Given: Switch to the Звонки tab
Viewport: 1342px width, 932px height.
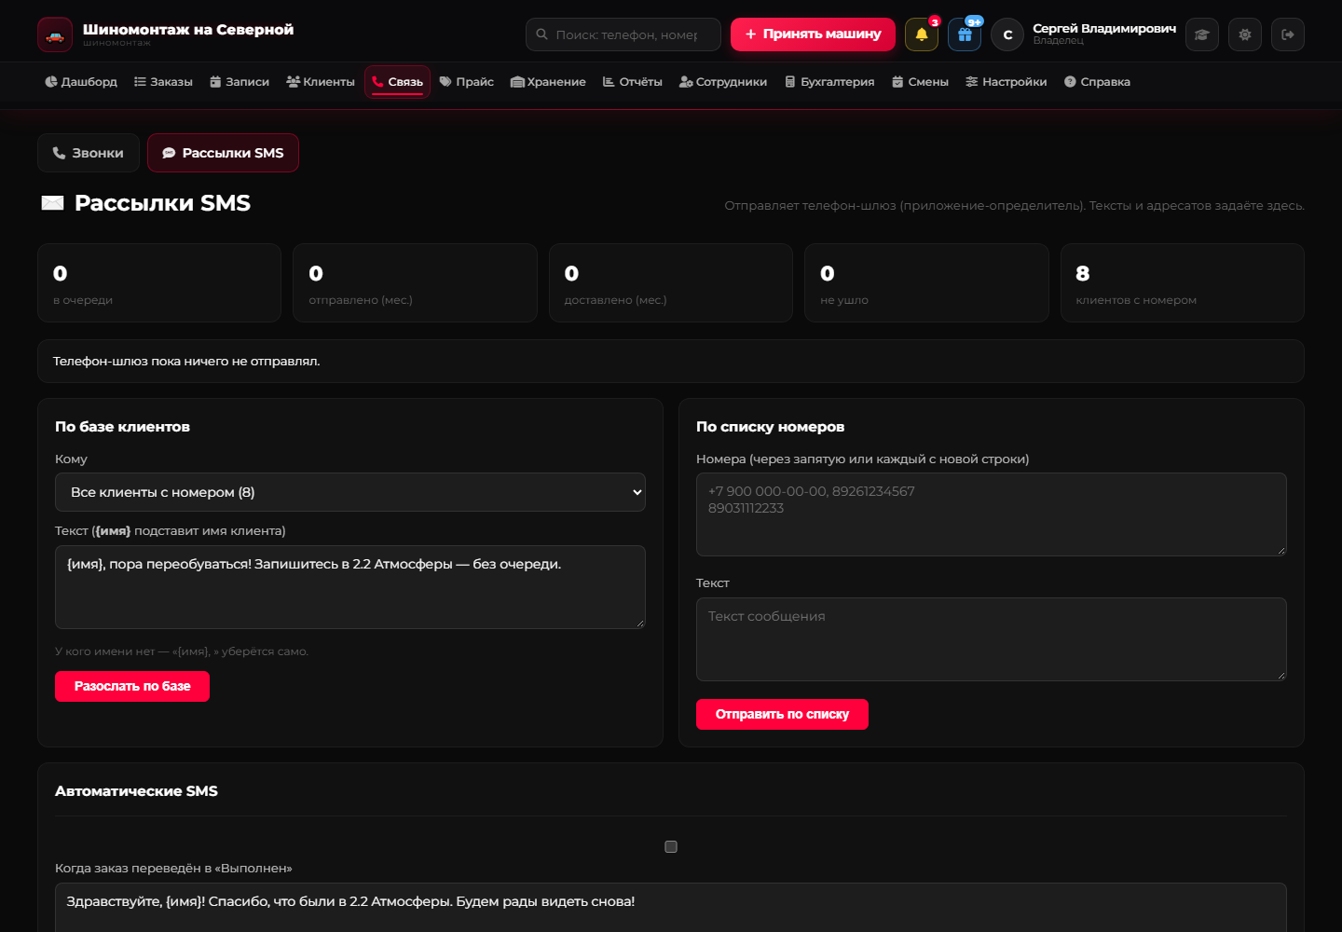Looking at the screenshot, I should click(x=89, y=153).
